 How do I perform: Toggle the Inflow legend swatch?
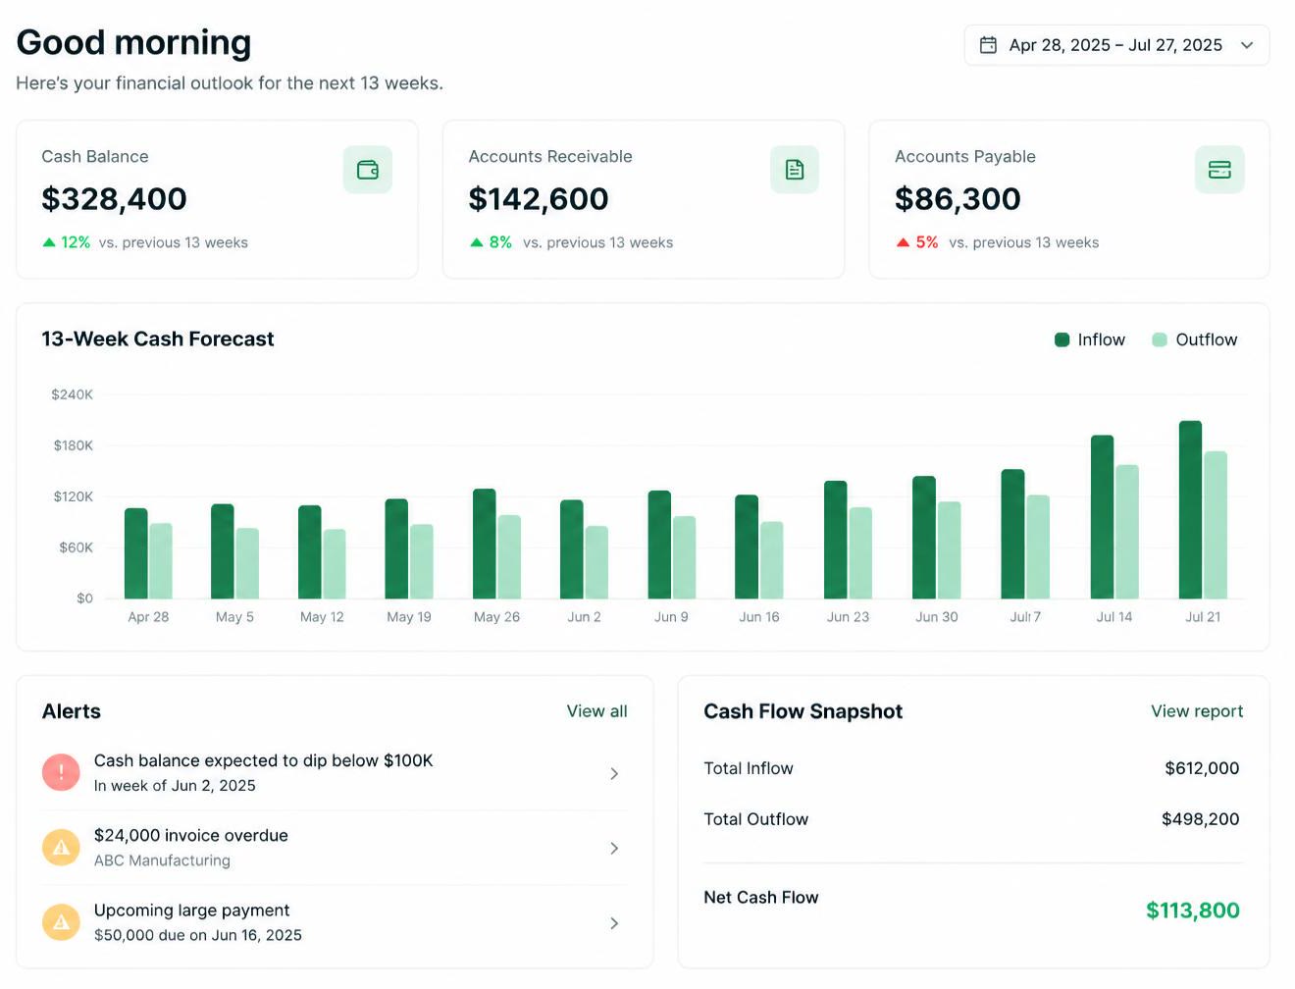tap(1062, 339)
